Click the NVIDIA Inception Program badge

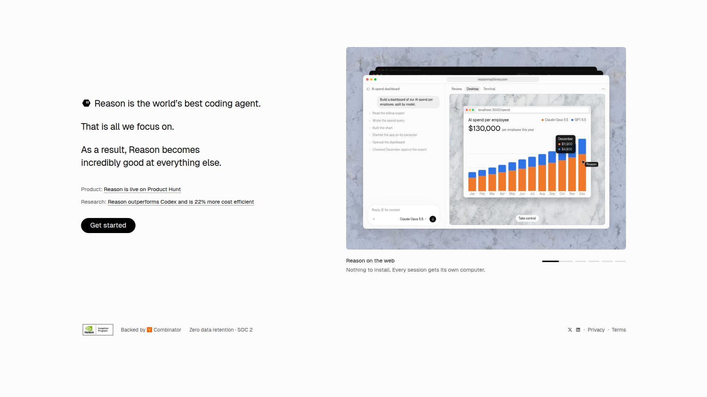point(98,330)
